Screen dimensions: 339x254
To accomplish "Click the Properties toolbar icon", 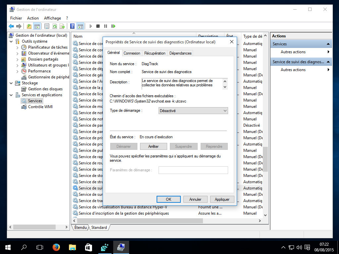I will (x=47, y=26).
